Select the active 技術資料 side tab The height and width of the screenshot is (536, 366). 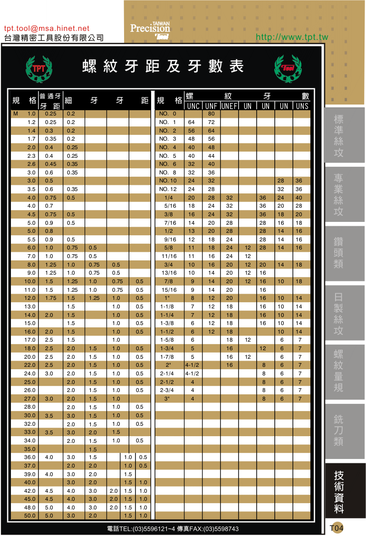coord(345,491)
